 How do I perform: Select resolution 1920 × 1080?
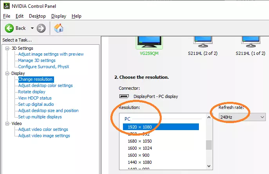point(161,127)
